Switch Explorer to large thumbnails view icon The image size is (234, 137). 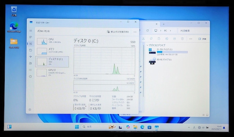point(207,115)
